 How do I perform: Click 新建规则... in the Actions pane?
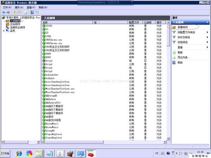click(x=184, y=27)
